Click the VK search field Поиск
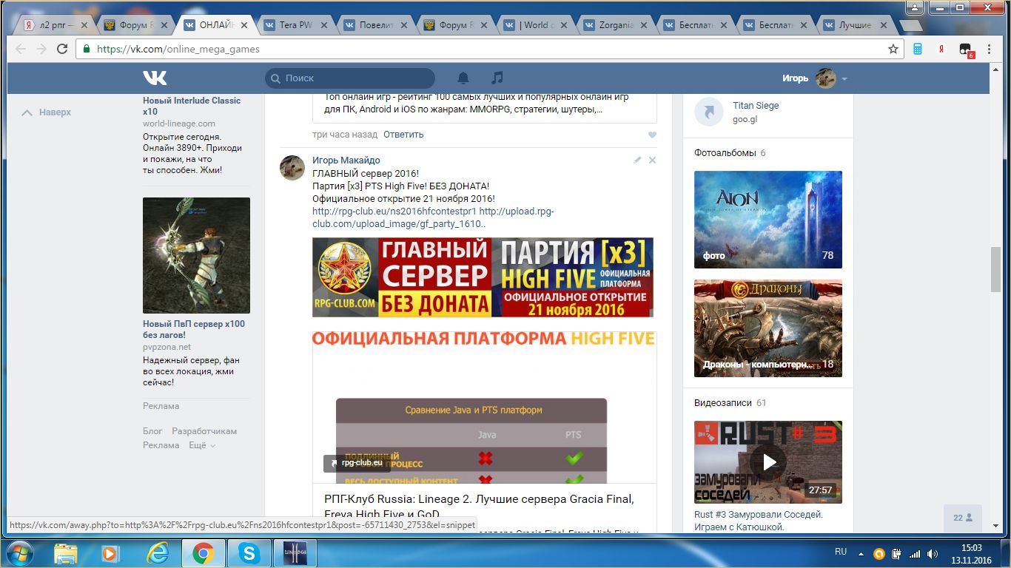The image size is (1011, 568). (x=350, y=78)
